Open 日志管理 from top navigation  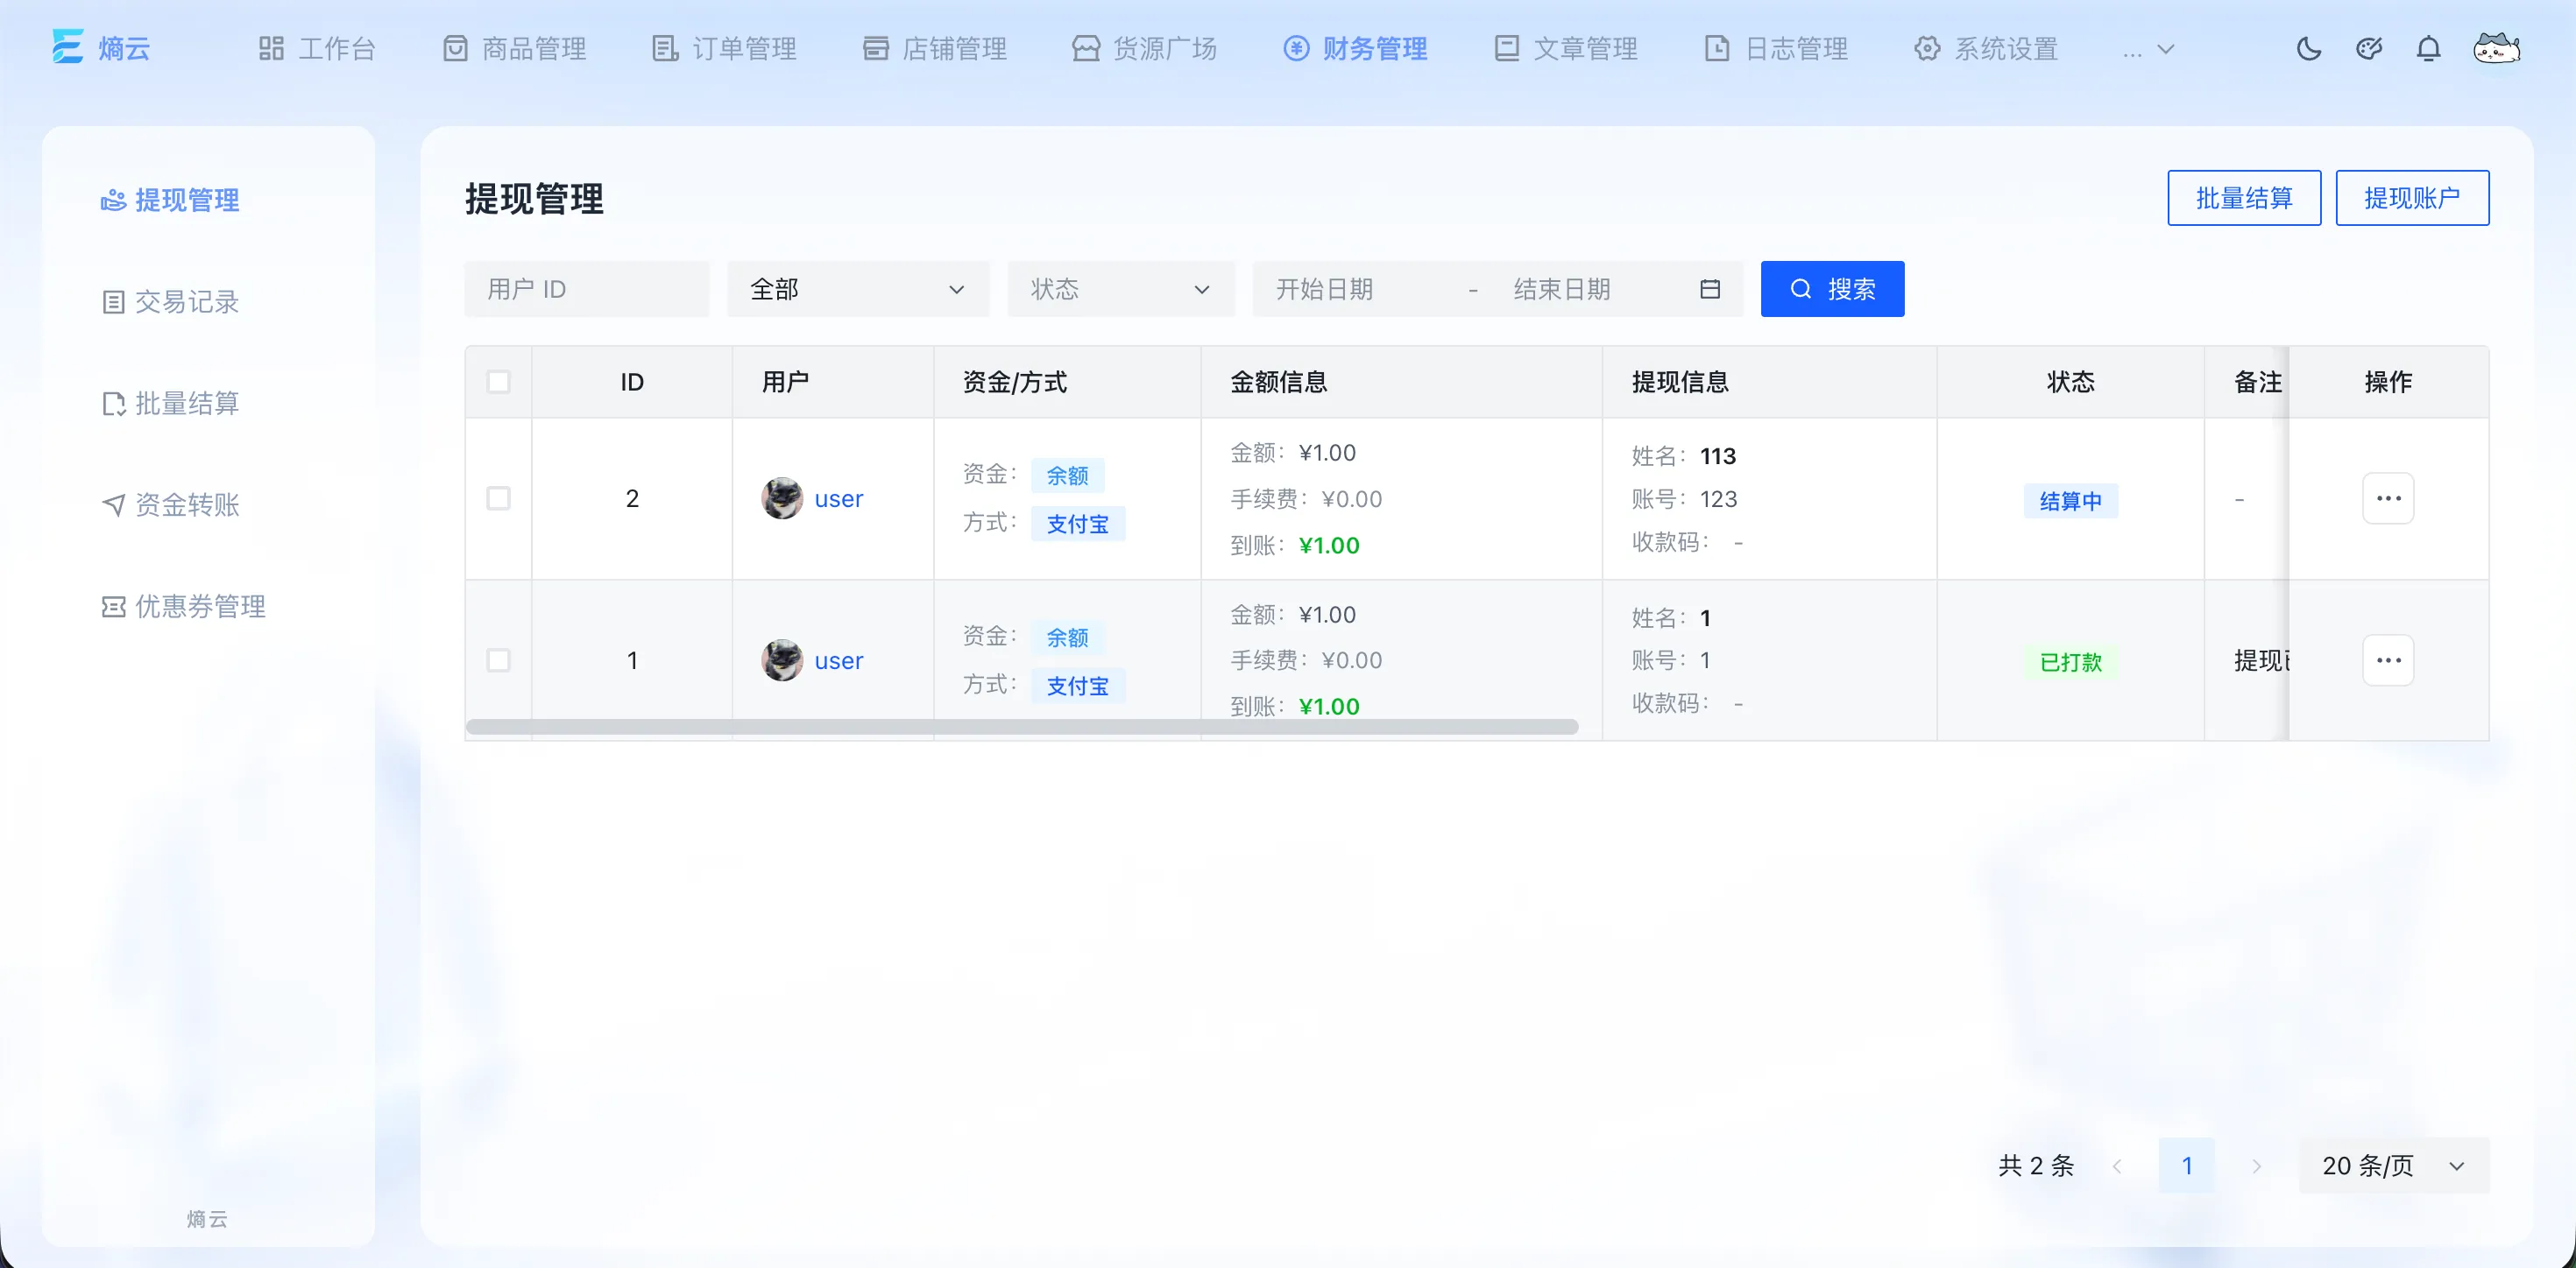(1775, 48)
